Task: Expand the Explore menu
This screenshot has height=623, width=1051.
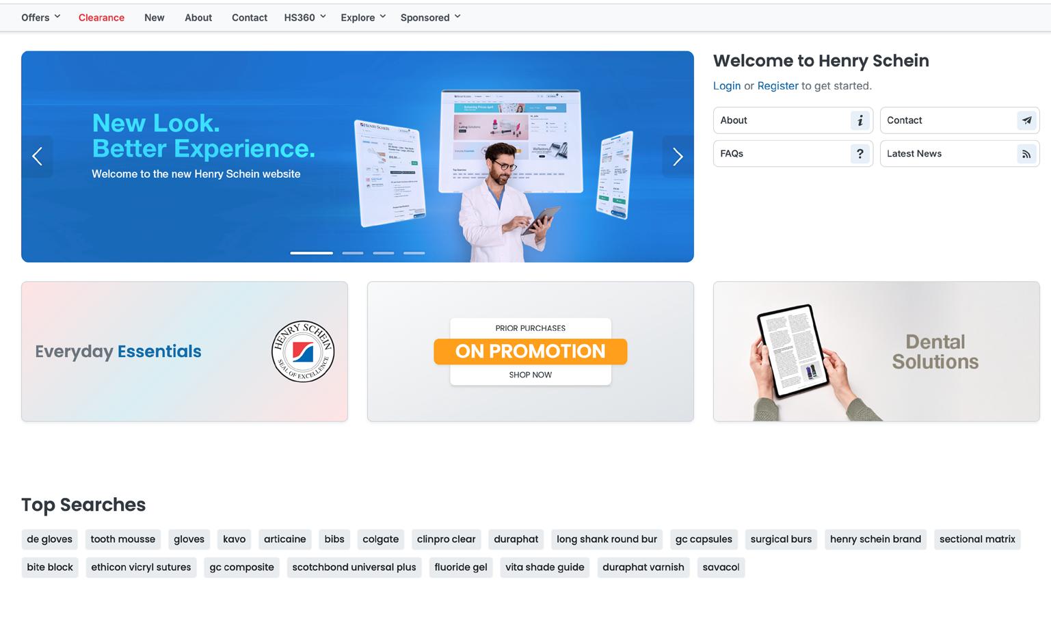Action: pos(364,17)
